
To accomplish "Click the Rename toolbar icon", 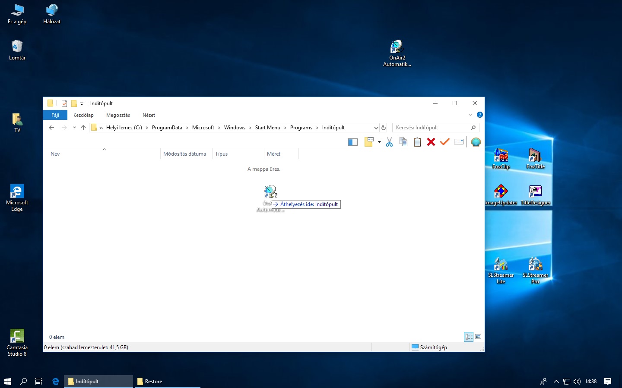I will click(459, 142).
